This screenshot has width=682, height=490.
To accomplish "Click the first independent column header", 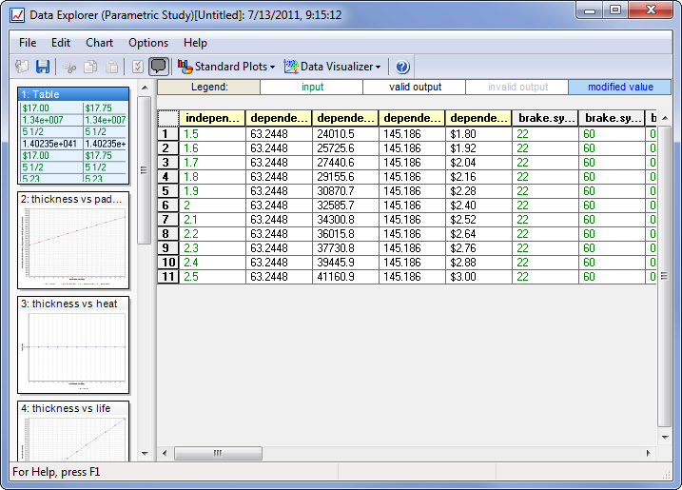I will click(x=212, y=118).
